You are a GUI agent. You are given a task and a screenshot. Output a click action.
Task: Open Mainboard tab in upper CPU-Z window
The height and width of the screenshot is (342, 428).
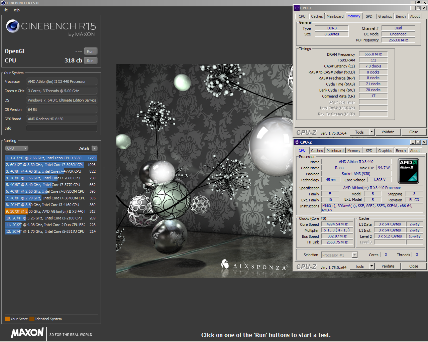tap(335, 16)
